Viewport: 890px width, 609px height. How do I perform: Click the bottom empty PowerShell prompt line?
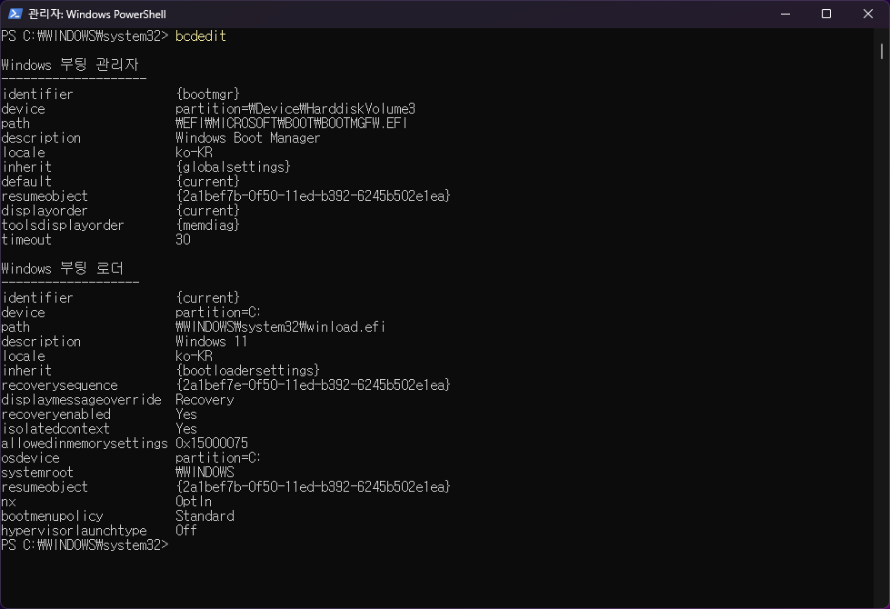click(85, 544)
